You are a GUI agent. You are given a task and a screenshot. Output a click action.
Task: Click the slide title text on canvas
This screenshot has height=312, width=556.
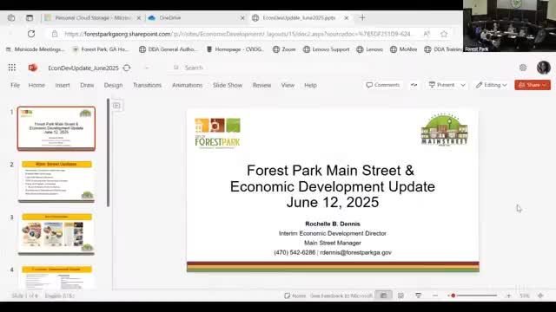tap(332, 186)
